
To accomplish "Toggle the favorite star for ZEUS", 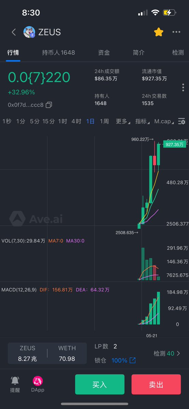I will click(158, 32).
